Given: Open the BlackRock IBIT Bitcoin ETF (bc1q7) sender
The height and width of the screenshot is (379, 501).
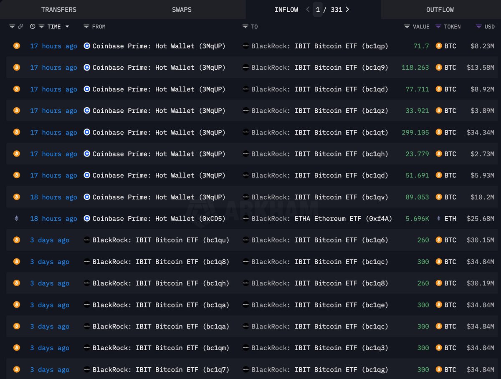Looking at the screenshot, I should (161, 369).
